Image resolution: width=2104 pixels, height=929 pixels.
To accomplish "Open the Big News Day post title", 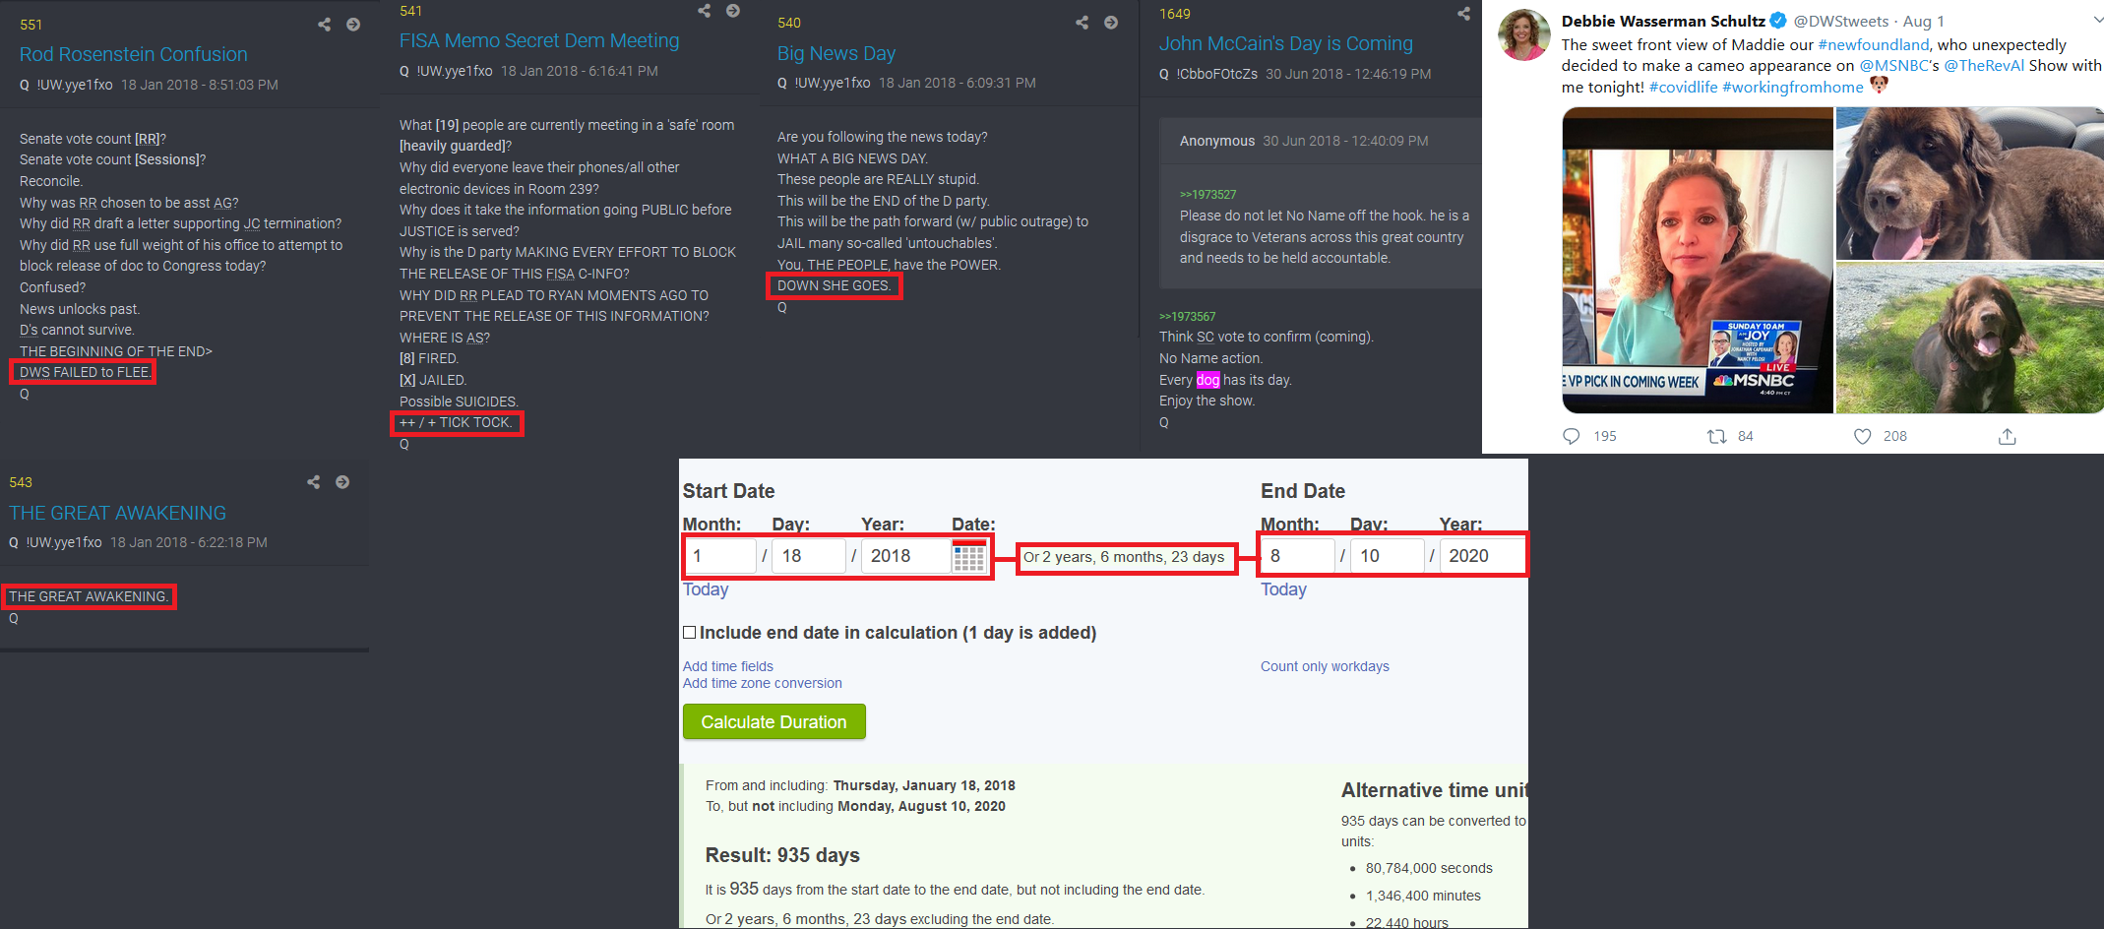I will click(836, 53).
